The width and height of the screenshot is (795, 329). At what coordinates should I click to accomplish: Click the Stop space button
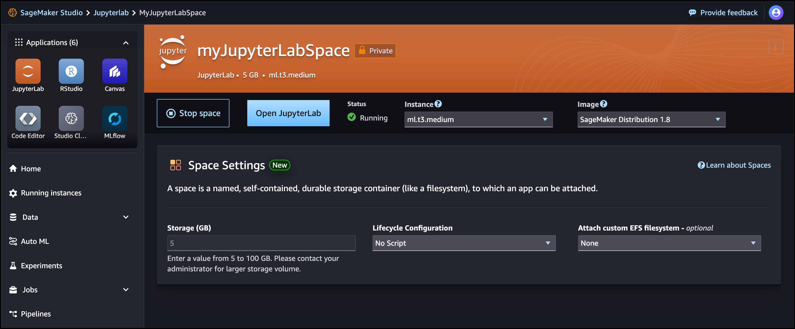click(193, 113)
